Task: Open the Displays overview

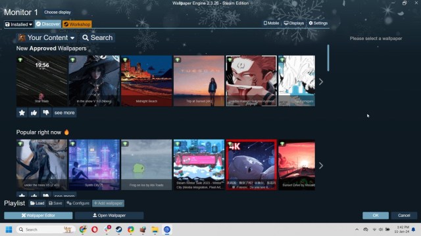Action: pos(294,24)
